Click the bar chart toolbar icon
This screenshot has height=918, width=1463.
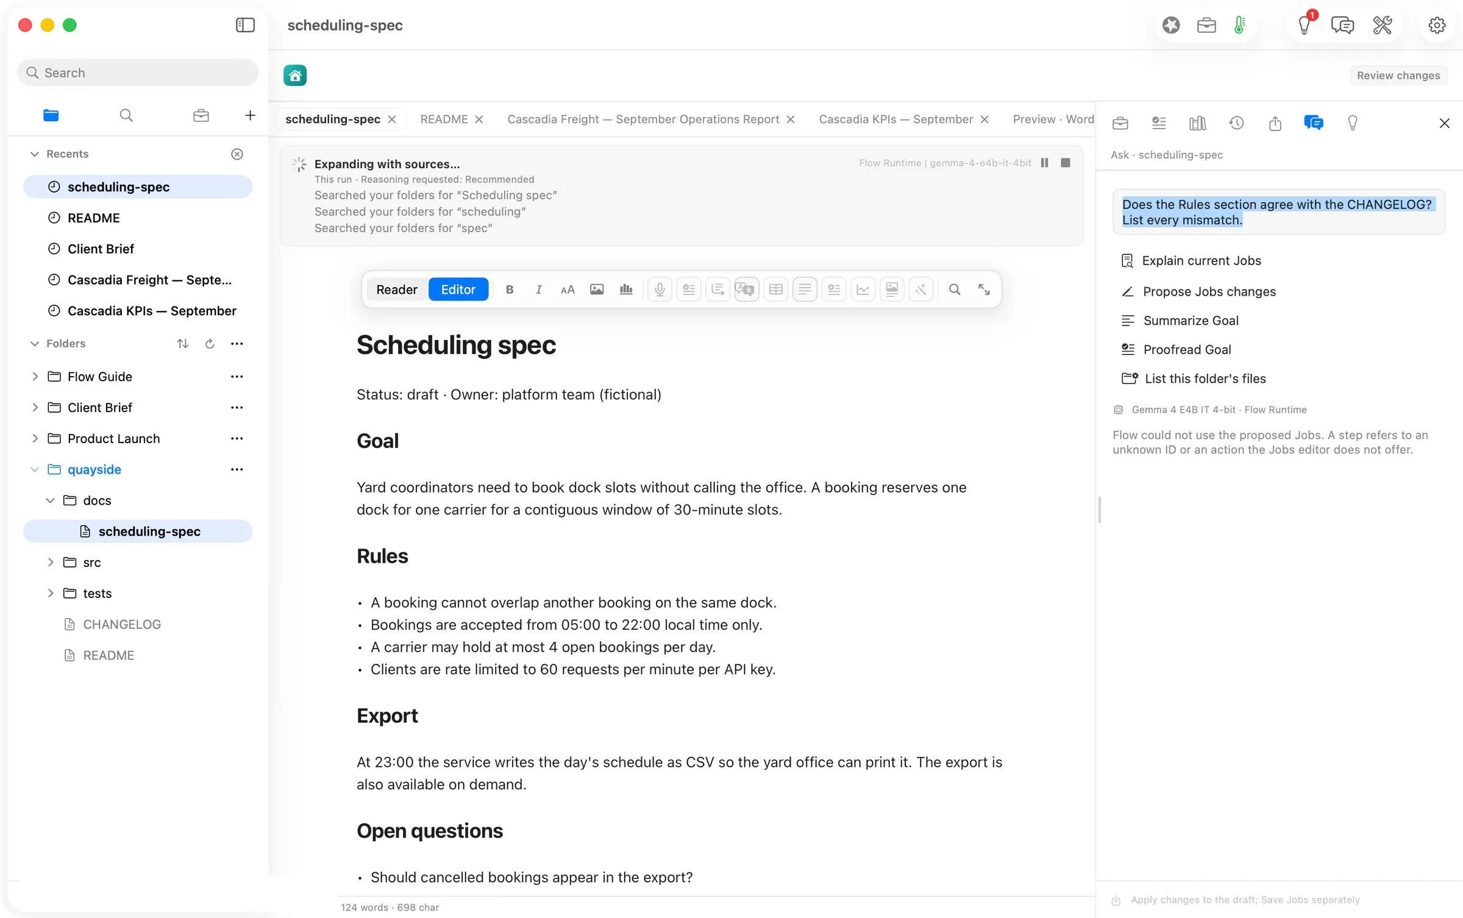pyautogui.click(x=626, y=290)
